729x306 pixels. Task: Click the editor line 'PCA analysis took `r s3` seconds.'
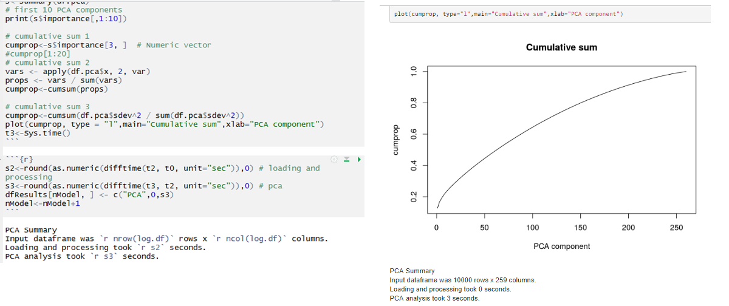click(x=82, y=256)
